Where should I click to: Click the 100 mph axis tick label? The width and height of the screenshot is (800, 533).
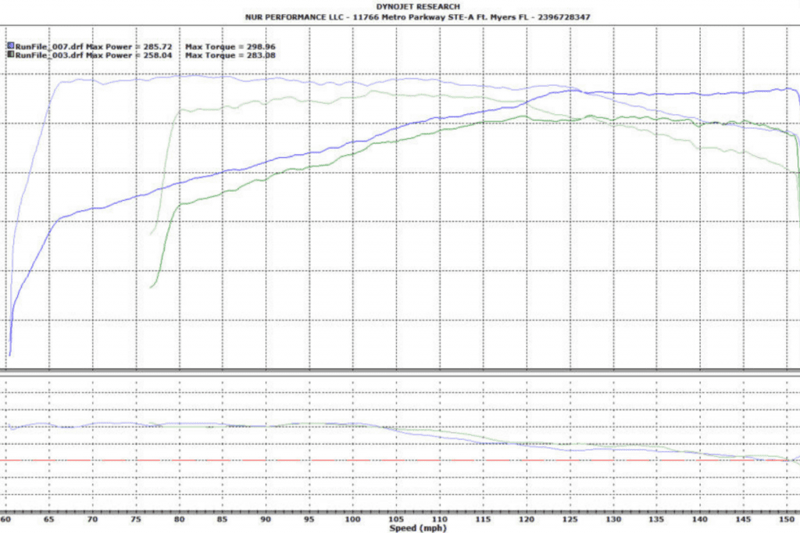[x=353, y=517]
